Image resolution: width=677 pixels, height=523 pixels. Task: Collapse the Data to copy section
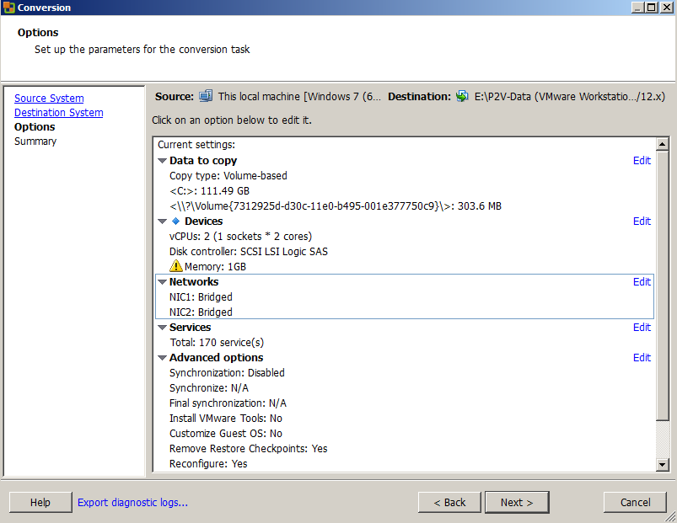click(x=163, y=161)
